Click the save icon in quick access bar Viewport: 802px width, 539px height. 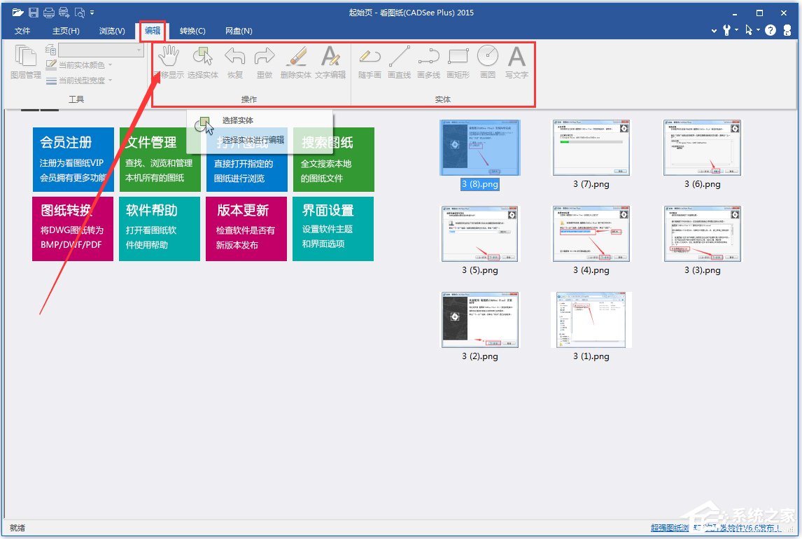(34, 13)
